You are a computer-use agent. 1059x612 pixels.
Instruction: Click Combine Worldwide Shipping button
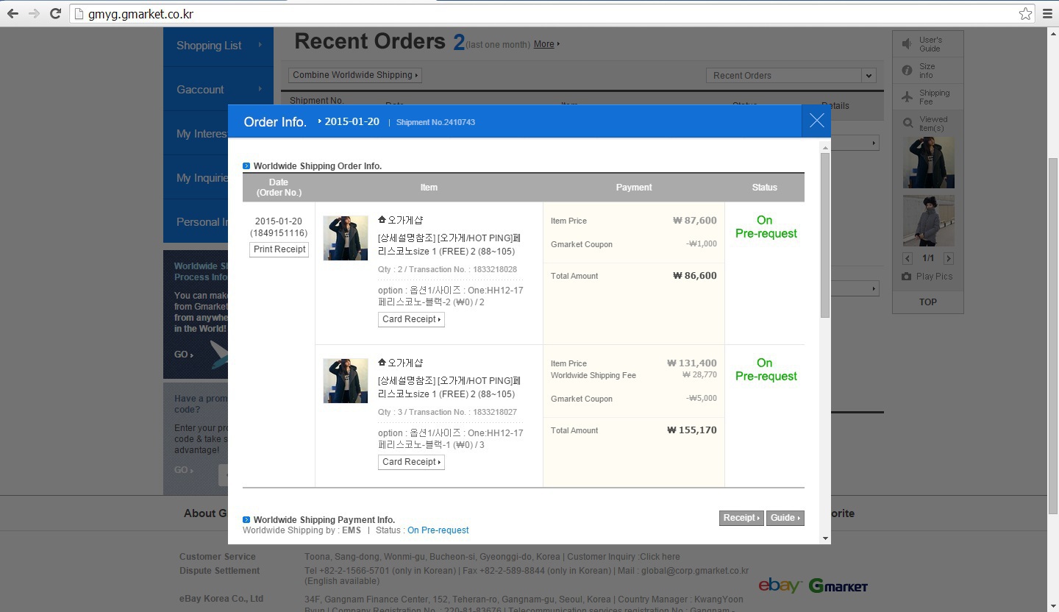[x=355, y=75]
